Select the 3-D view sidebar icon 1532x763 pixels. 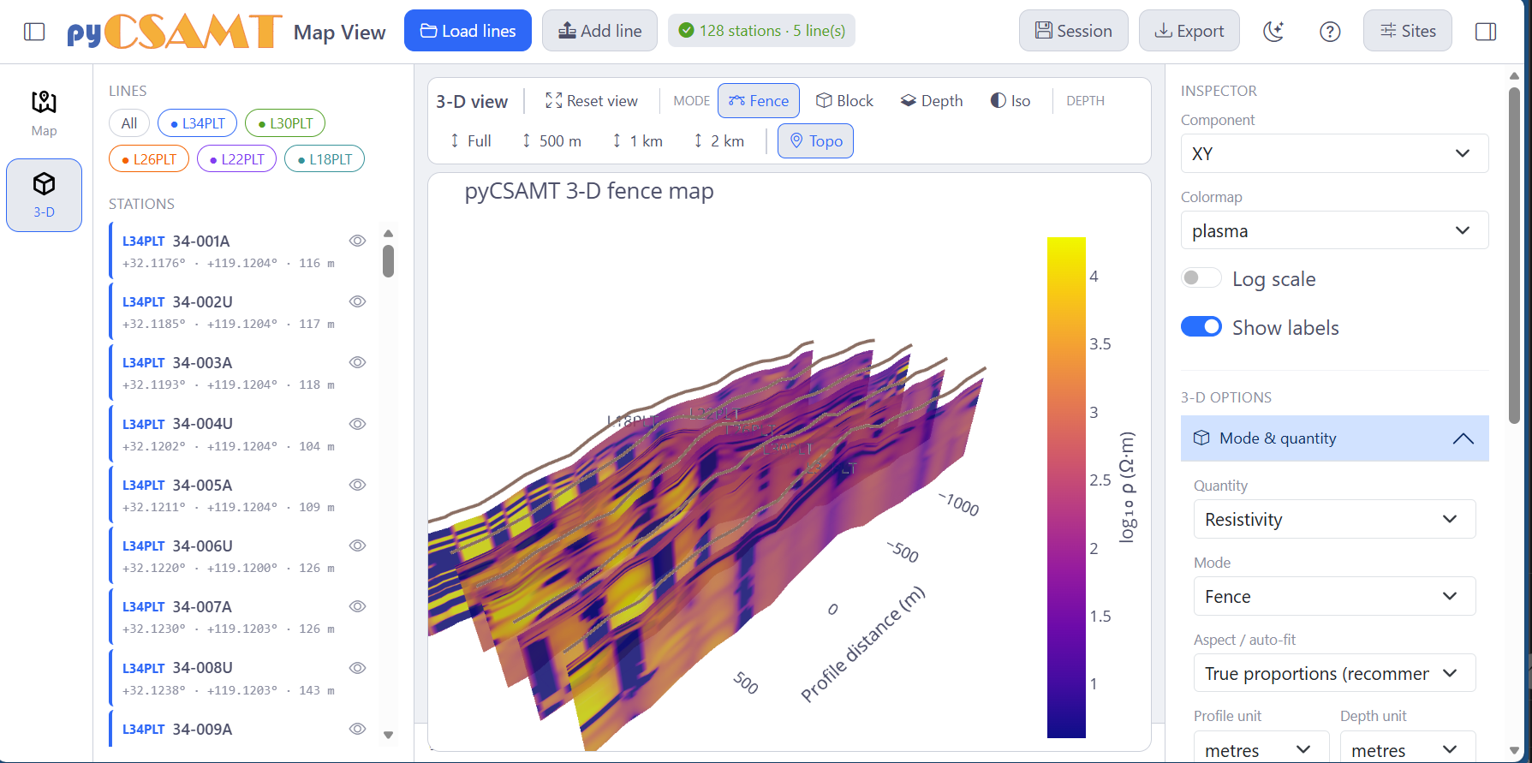pos(45,195)
